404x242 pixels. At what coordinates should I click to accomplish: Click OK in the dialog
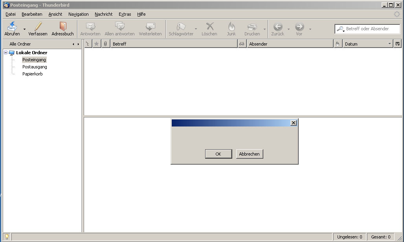(219, 154)
